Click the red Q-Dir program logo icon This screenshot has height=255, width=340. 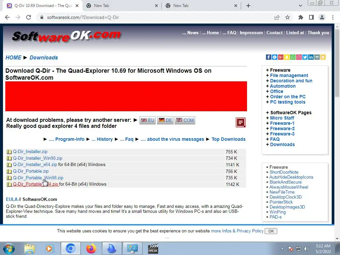click(240, 123)
